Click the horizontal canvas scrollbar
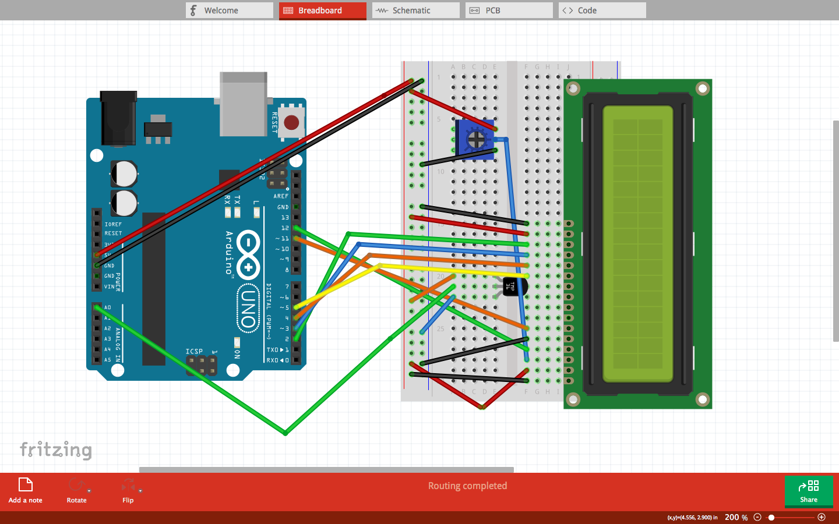Viewport: 839px width, 524px height. [326, 469]
